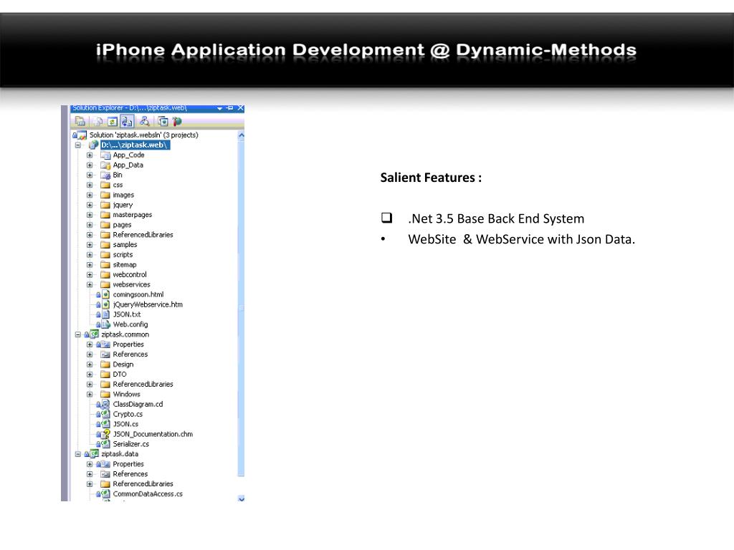
Task: Click the Properties icon in Solution Explorer toolbar
Action: (x=80, y=122)
